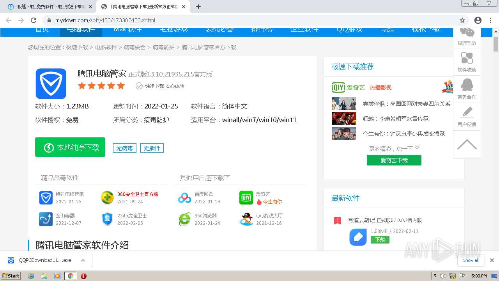Click the page vertical scrollbar thumb
Image resolution: width=499 pixels, height=281 pixels.
click(x=496, y=44)
